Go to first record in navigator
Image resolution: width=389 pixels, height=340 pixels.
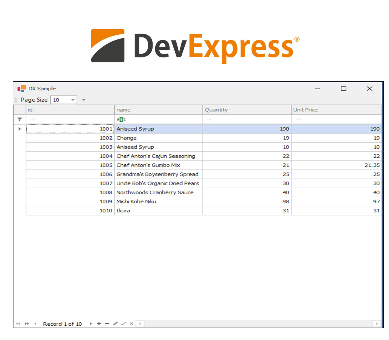18,324
